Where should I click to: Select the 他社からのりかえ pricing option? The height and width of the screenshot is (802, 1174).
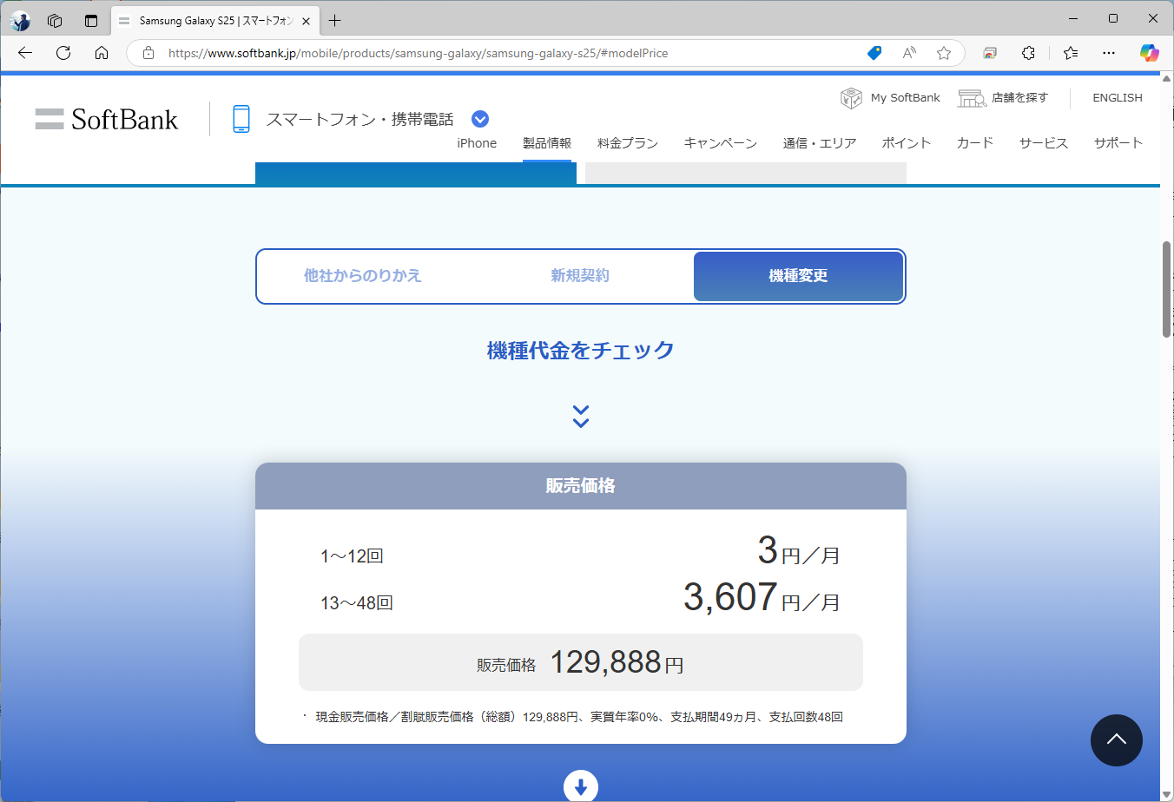point(362,275)
